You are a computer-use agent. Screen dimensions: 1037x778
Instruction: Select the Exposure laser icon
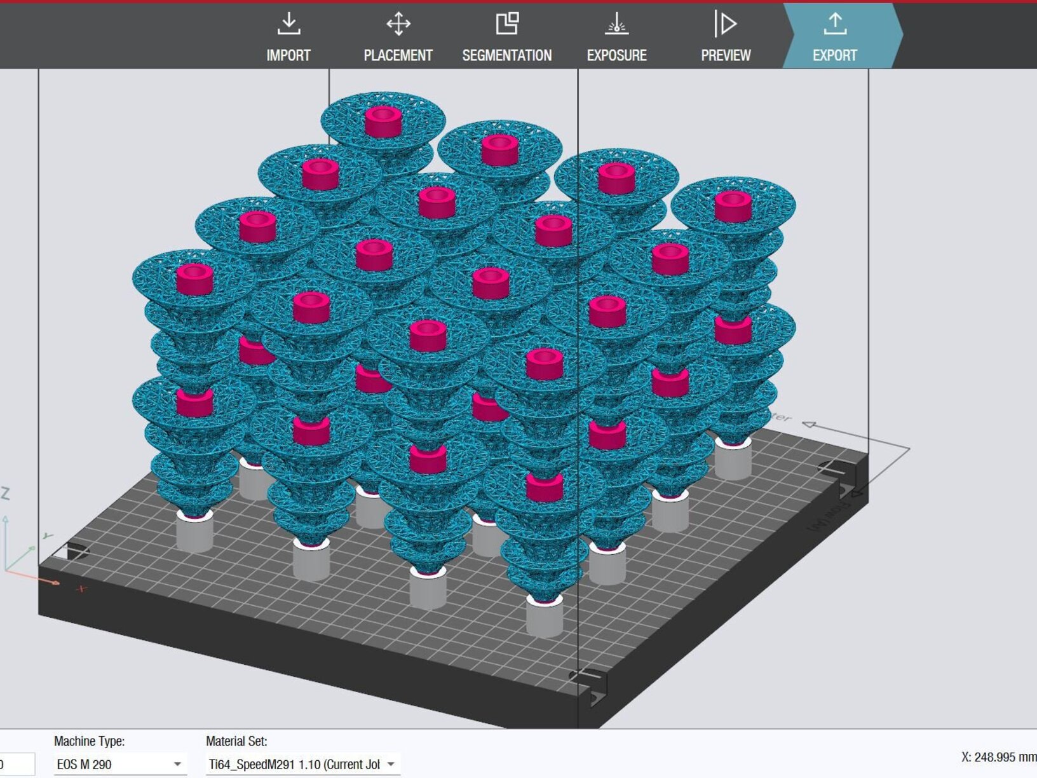click(x=616, y=24)
